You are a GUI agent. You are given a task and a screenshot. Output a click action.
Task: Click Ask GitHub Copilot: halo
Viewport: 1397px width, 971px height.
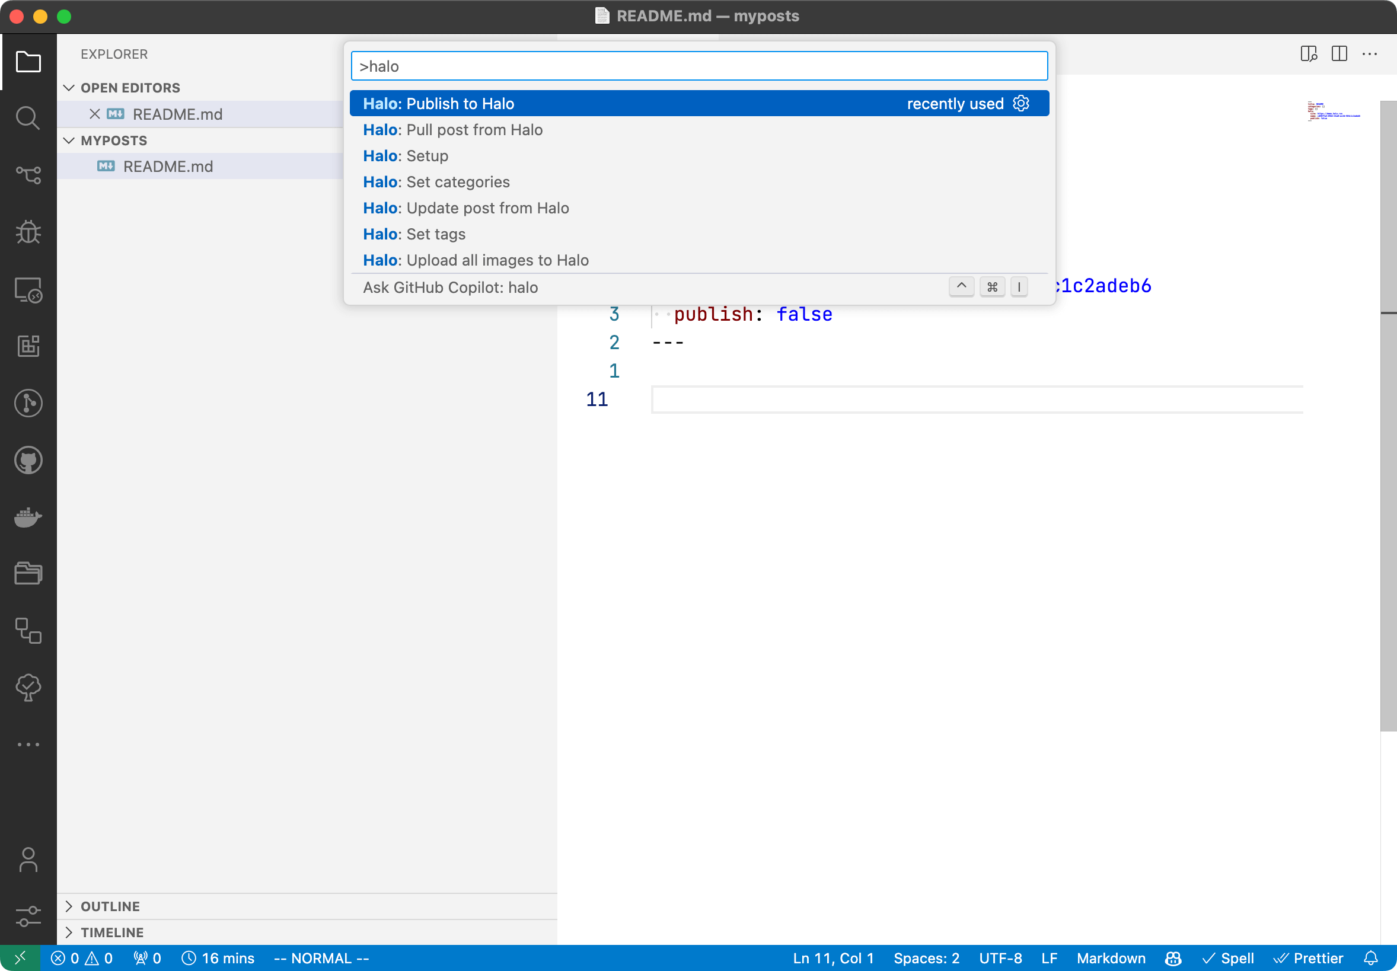450,287
